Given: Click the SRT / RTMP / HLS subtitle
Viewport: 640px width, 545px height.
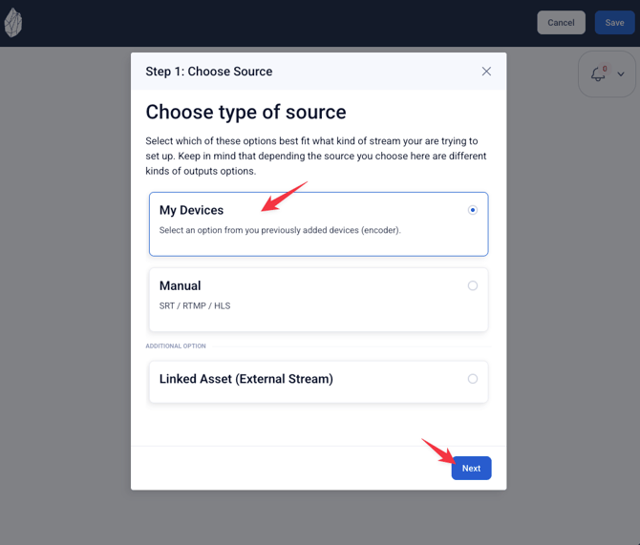Looking at the screenshot, I should click(195, 306).
